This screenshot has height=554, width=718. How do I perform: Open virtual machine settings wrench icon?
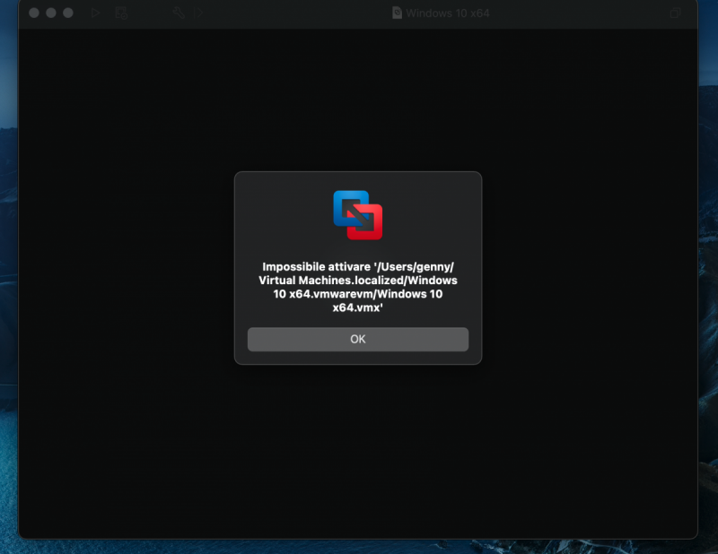[179, 13]
